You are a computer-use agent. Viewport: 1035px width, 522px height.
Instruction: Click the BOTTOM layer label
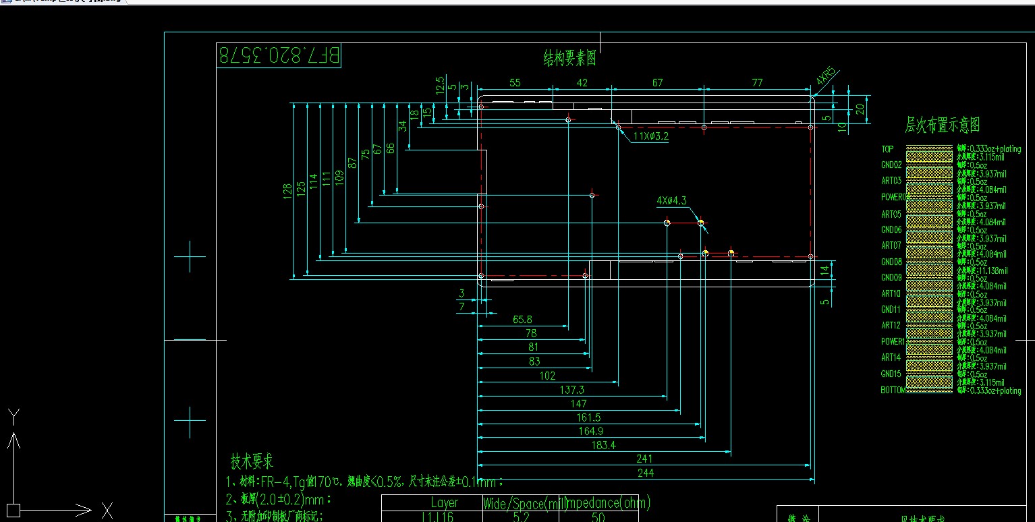(893, 390)
